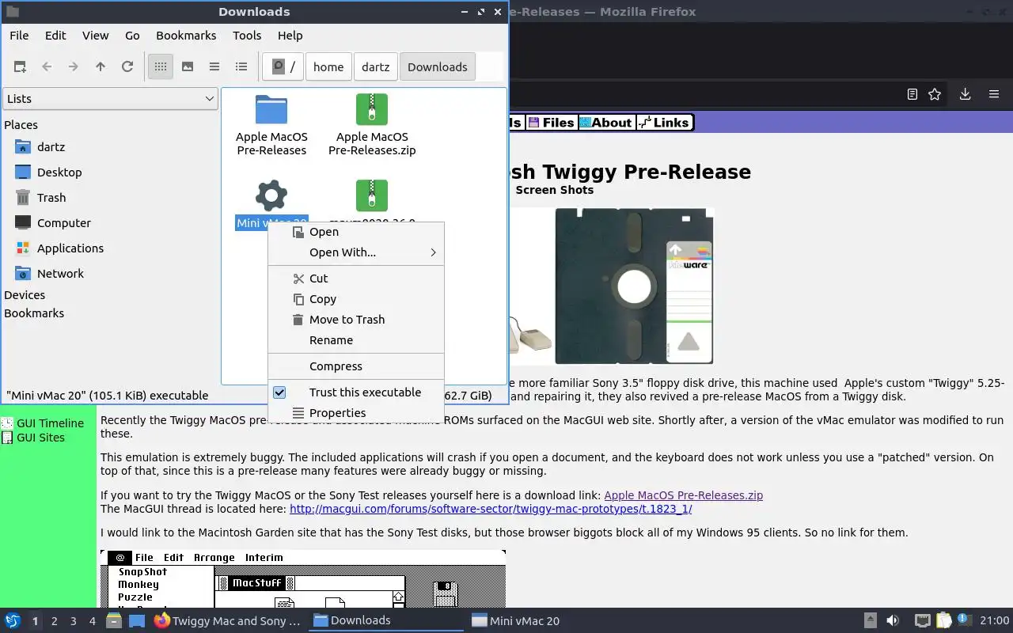Choose Compress from context menu

coord(356,366)
